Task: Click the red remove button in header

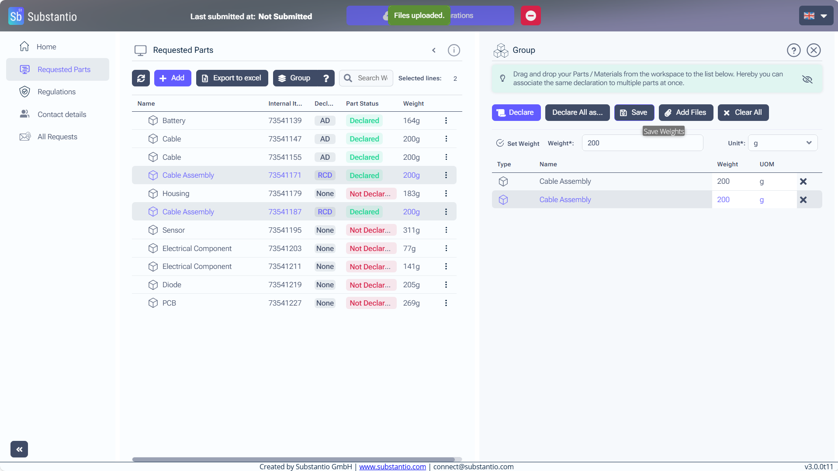Action: 530,16
